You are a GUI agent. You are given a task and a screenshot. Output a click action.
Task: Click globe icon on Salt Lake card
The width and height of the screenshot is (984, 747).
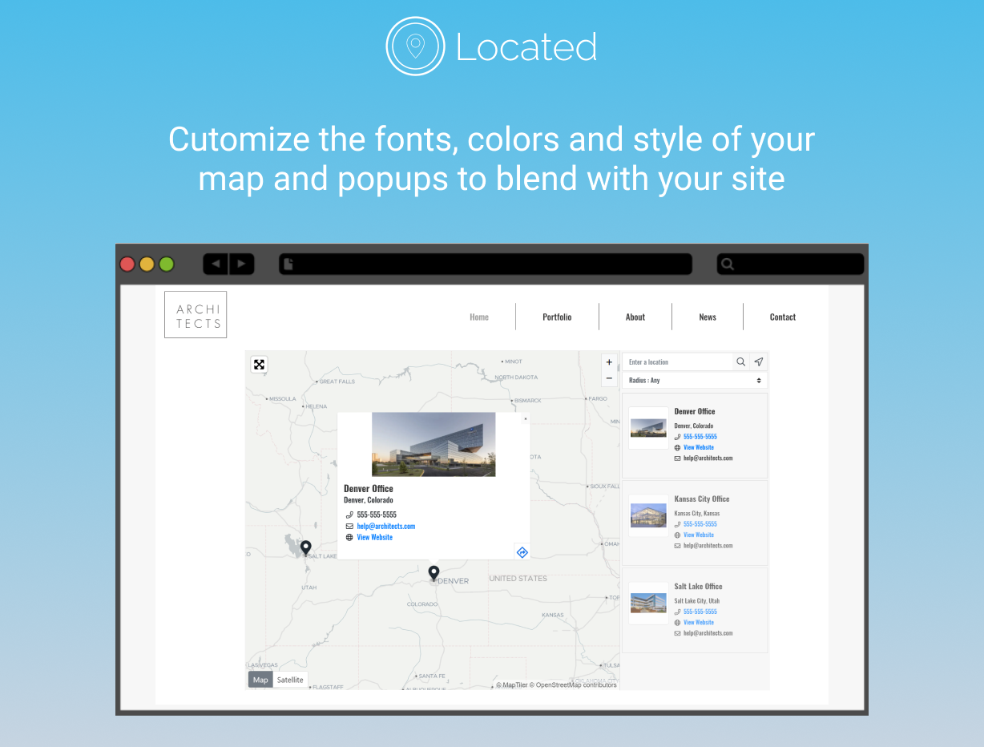point(677,623)
